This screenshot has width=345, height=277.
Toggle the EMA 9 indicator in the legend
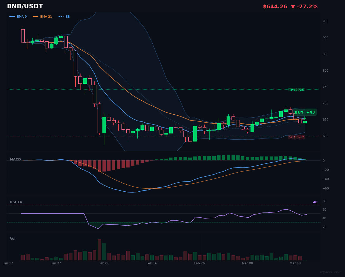tap(22, 16)
